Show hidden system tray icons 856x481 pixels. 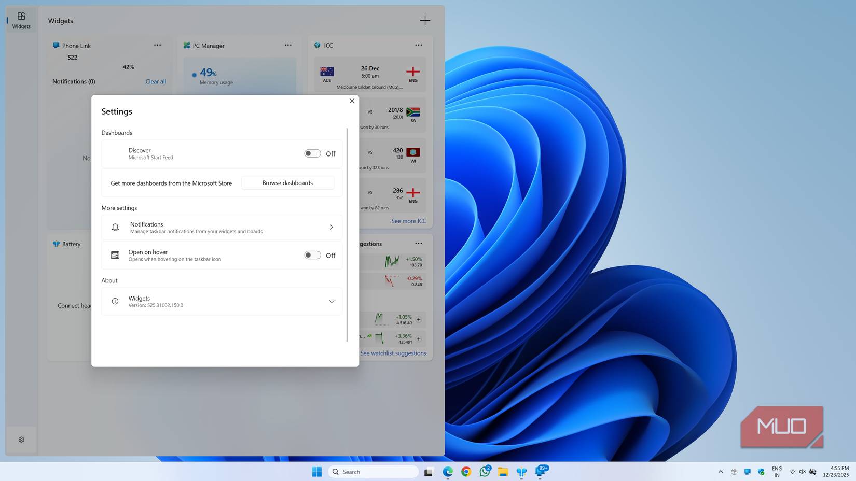click(x=721, y=472)
